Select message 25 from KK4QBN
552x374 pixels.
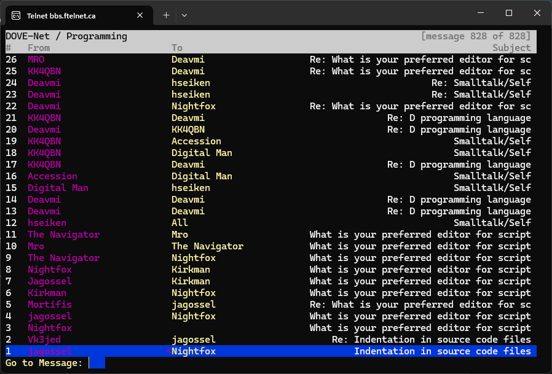[270, 71]
